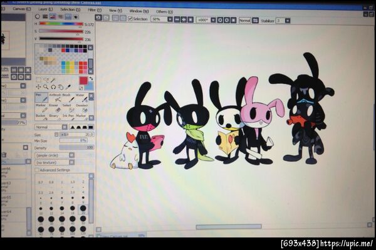Flip the canvas view horizontally
This screenshot has width=376, height=250.
256,21
